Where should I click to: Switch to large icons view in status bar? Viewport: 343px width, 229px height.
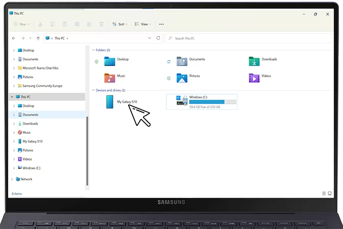click(330, 193)
